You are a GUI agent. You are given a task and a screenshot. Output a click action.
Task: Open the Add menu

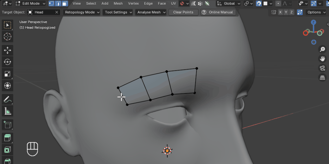[x=105, y=3]
